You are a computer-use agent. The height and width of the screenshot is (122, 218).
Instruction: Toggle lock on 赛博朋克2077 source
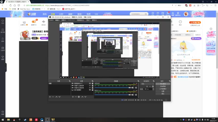tap(92, 84)
